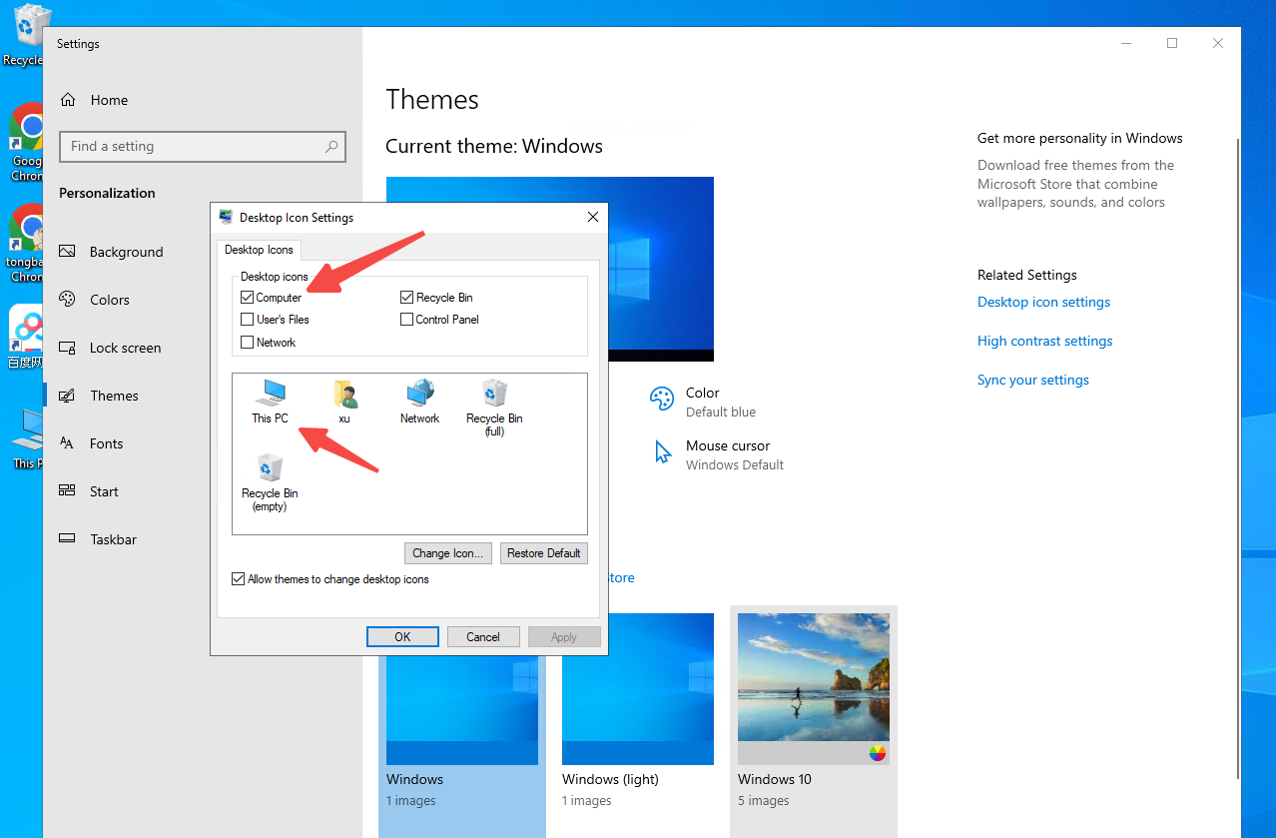Go to Taskbar settings page
Image resolution: width=1276 pixels, height=838 pixels.
pyautogui.click(x=113, y=539)
